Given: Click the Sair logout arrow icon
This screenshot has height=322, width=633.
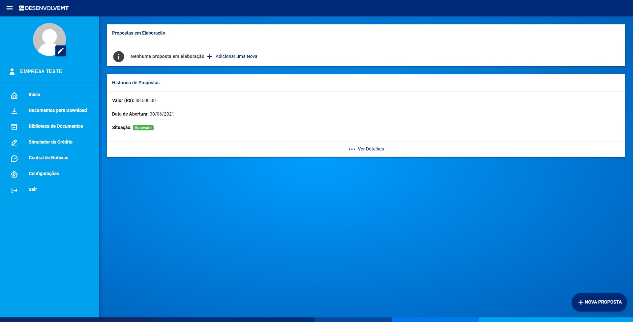Looking at the screenshot, I should pos(14,190).
